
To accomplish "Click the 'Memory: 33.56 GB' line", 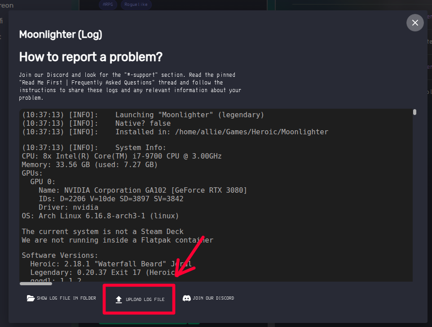I will click(x=89, y=165).
